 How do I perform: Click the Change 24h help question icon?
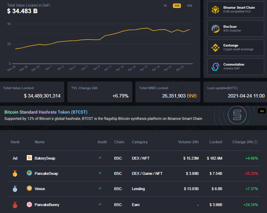pos(256,142)
